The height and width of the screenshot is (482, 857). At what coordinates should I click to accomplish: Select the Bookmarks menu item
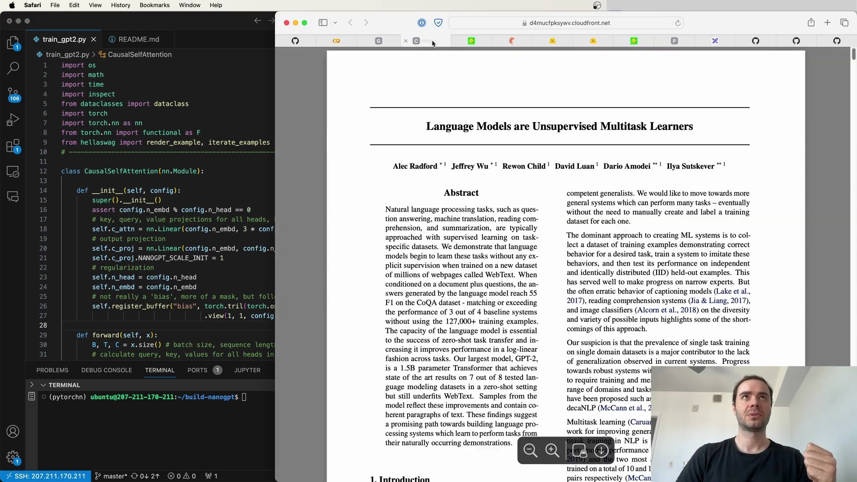coord(154,5)
